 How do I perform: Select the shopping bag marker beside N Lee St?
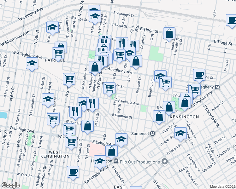(87, 126)
